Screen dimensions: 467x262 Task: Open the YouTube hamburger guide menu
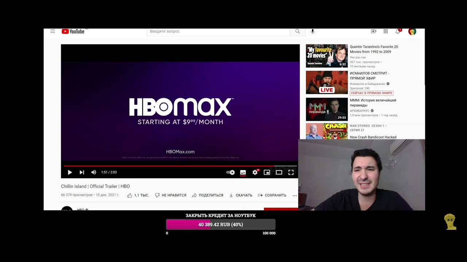click(53, 31)
